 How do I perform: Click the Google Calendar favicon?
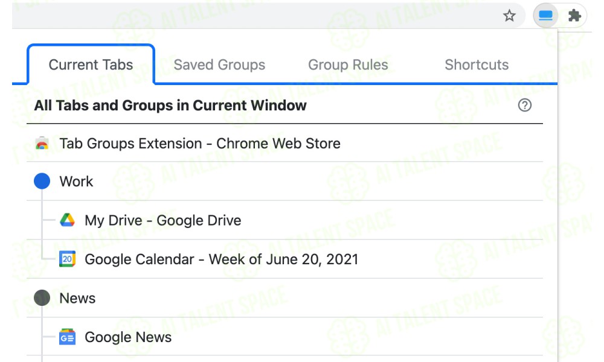click(x=67, y=259)
